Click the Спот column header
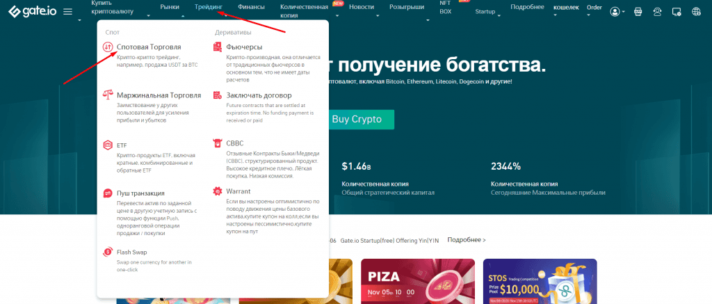This screenshot has width=712, height=304. pyautogui.click(x=112, y=32)
